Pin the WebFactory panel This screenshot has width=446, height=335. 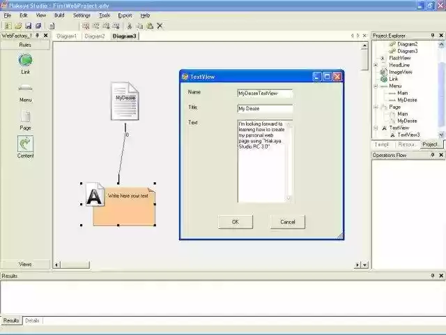[x=37, y=36]
